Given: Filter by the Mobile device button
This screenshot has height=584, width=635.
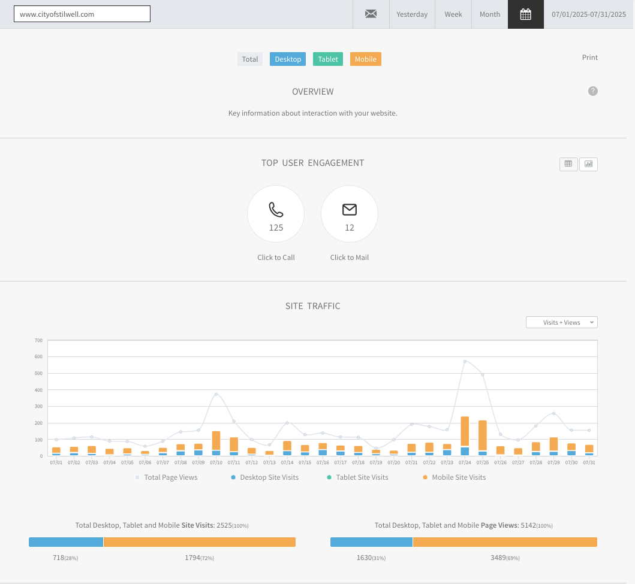Looking at the screenshot, I should tap(365, 59).
